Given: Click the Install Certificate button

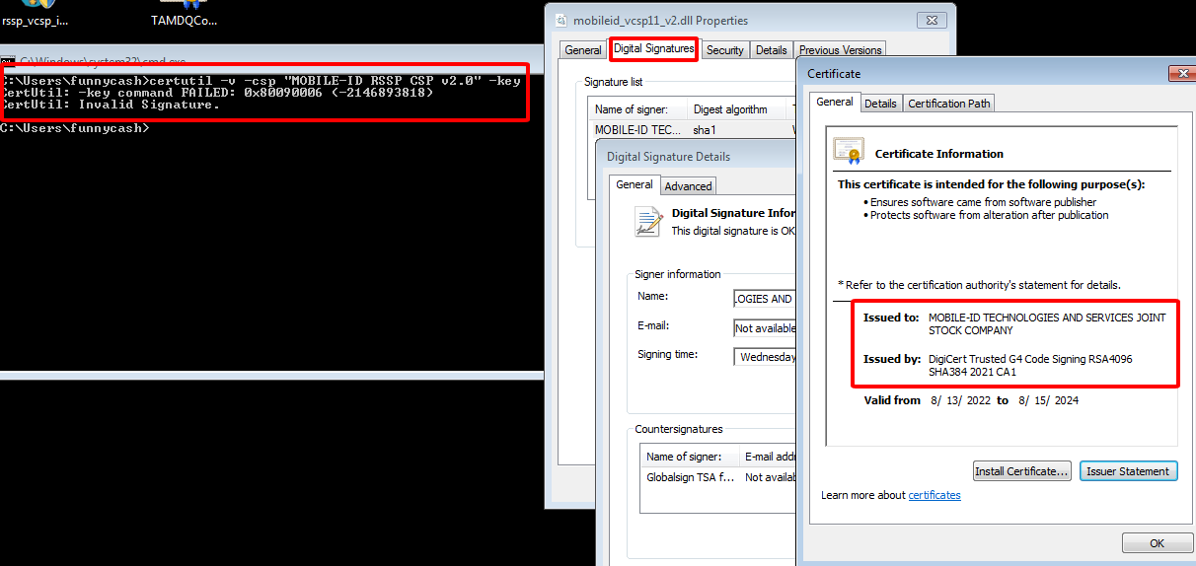Looking at the screenshot, I should tap(1021, 471).
